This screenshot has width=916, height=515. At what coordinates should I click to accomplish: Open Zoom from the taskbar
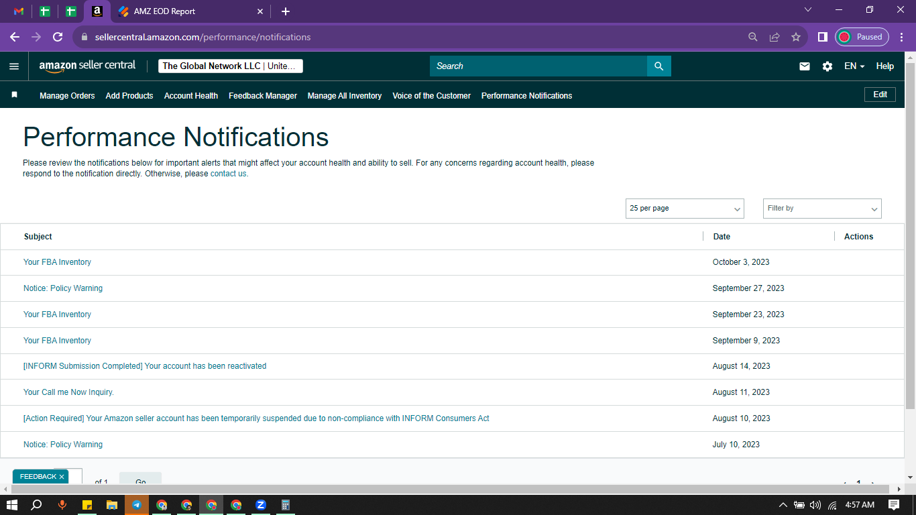261,505
